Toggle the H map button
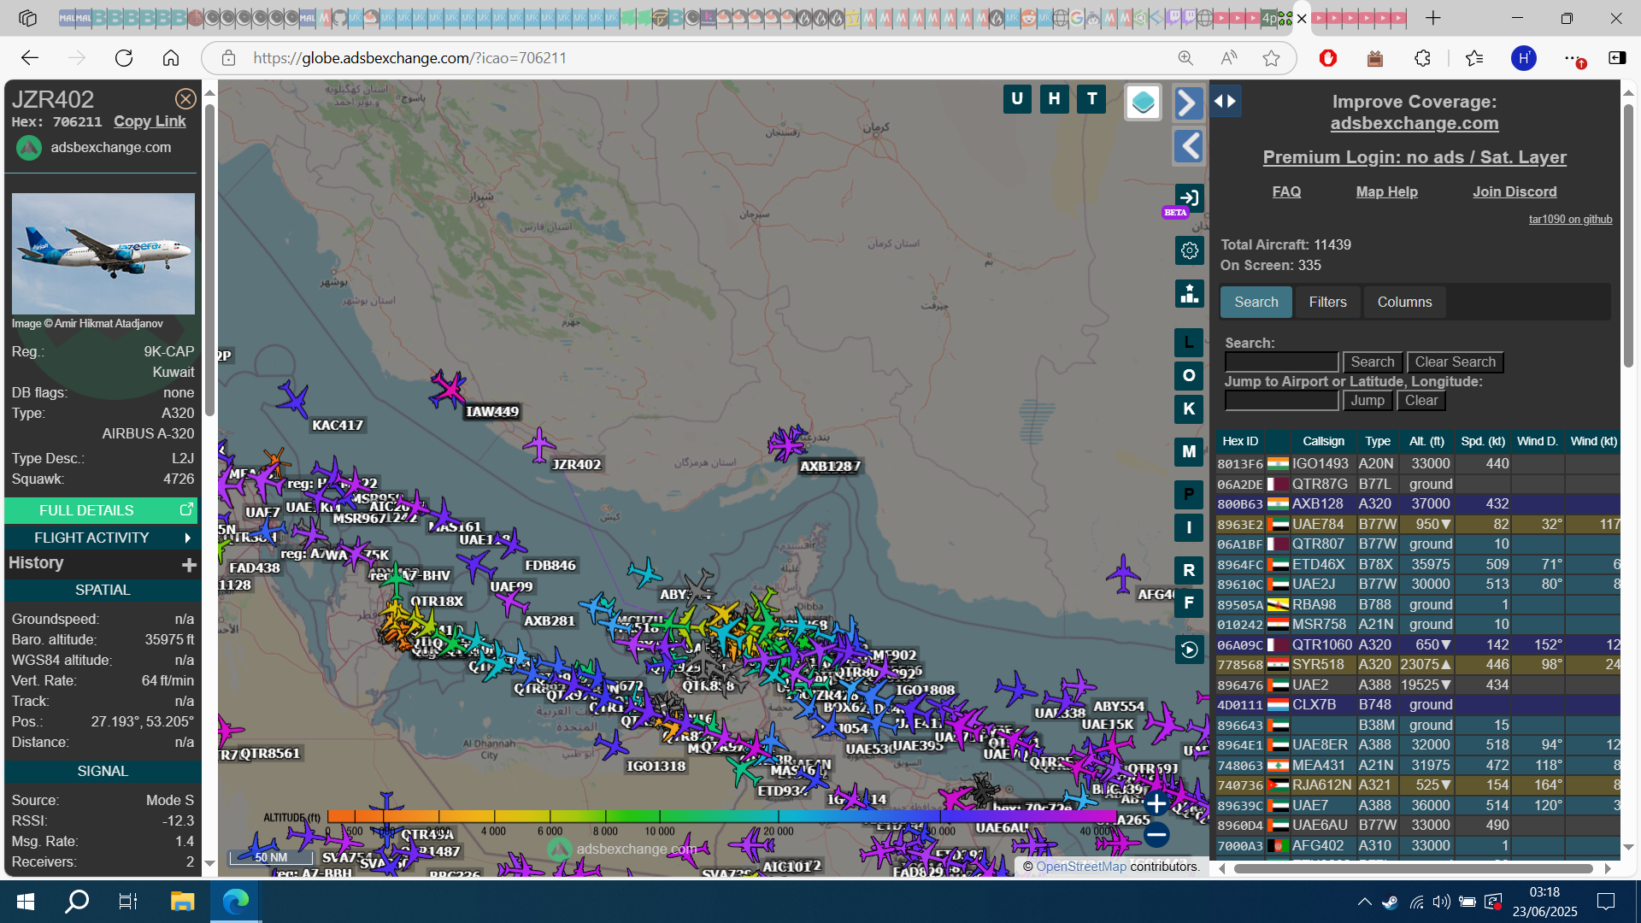The width and height of the screenshot is (1641, 923). [1055, 98]
